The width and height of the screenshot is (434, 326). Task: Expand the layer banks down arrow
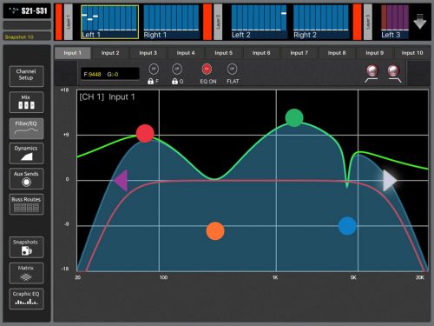420,22
